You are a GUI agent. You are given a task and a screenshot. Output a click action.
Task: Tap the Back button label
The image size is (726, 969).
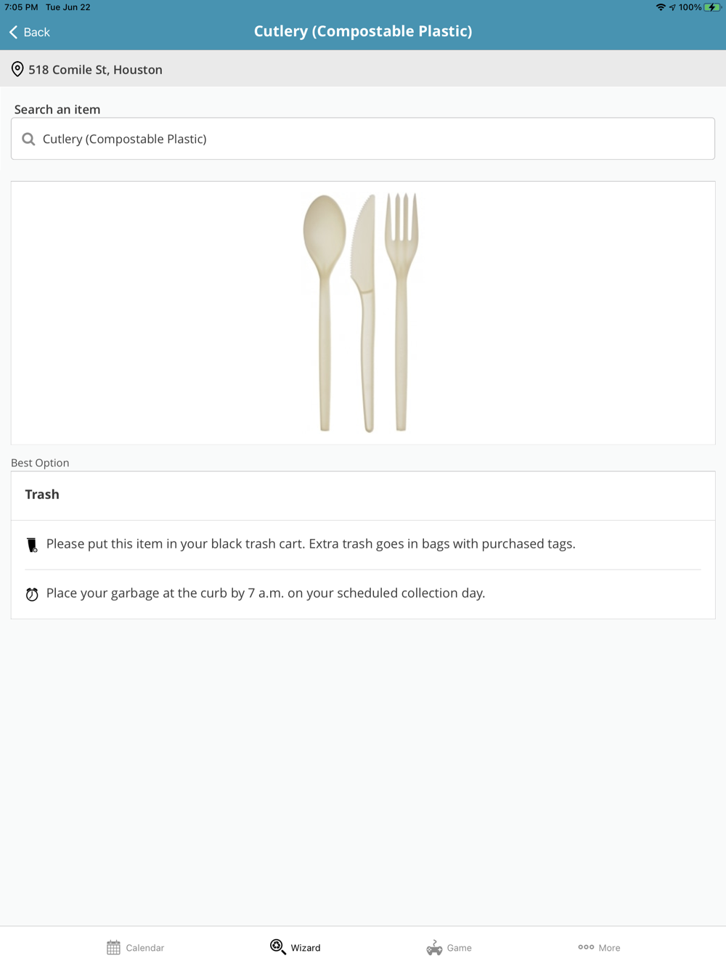pos(36,32)
